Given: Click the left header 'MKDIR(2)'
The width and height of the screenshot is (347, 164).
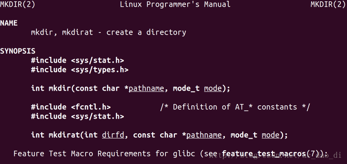Looking at the screenshot, I should click(x=18, y=4).
